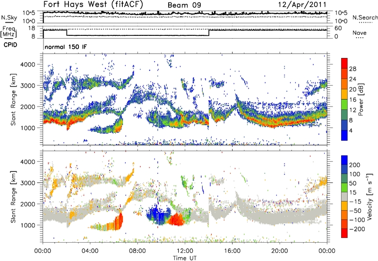378x261 pixels.
Task: Pick the red bottom Velocity colorbar segment
Action: tap(344, 233)
